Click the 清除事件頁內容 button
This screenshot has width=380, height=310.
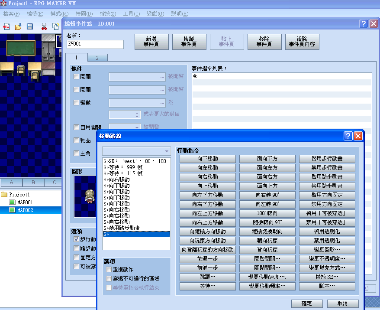coord(302,42)
